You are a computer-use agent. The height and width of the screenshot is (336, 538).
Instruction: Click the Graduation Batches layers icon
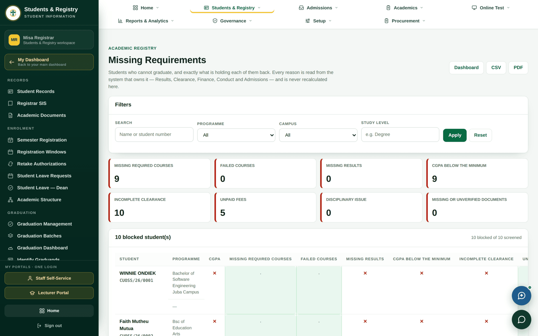click(10, 236)
